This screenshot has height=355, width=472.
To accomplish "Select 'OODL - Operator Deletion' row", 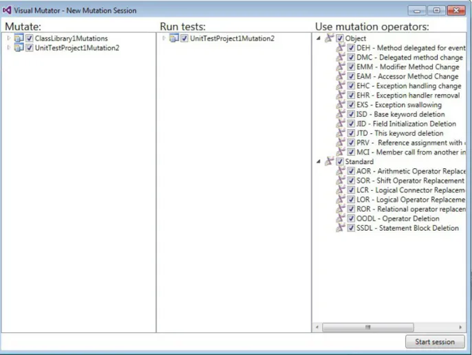I will click(x=398, y=218).
